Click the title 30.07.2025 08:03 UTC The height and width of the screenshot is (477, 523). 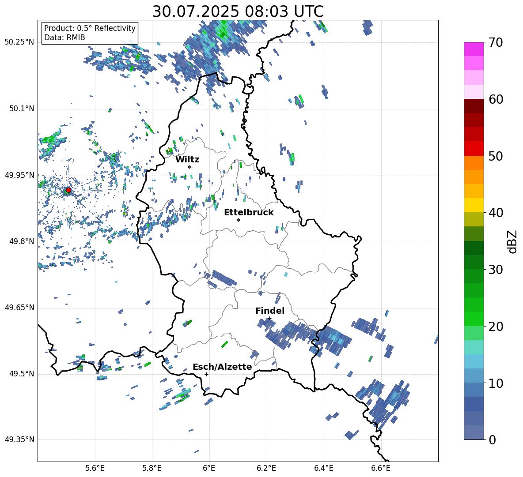(x=238, y=11)
